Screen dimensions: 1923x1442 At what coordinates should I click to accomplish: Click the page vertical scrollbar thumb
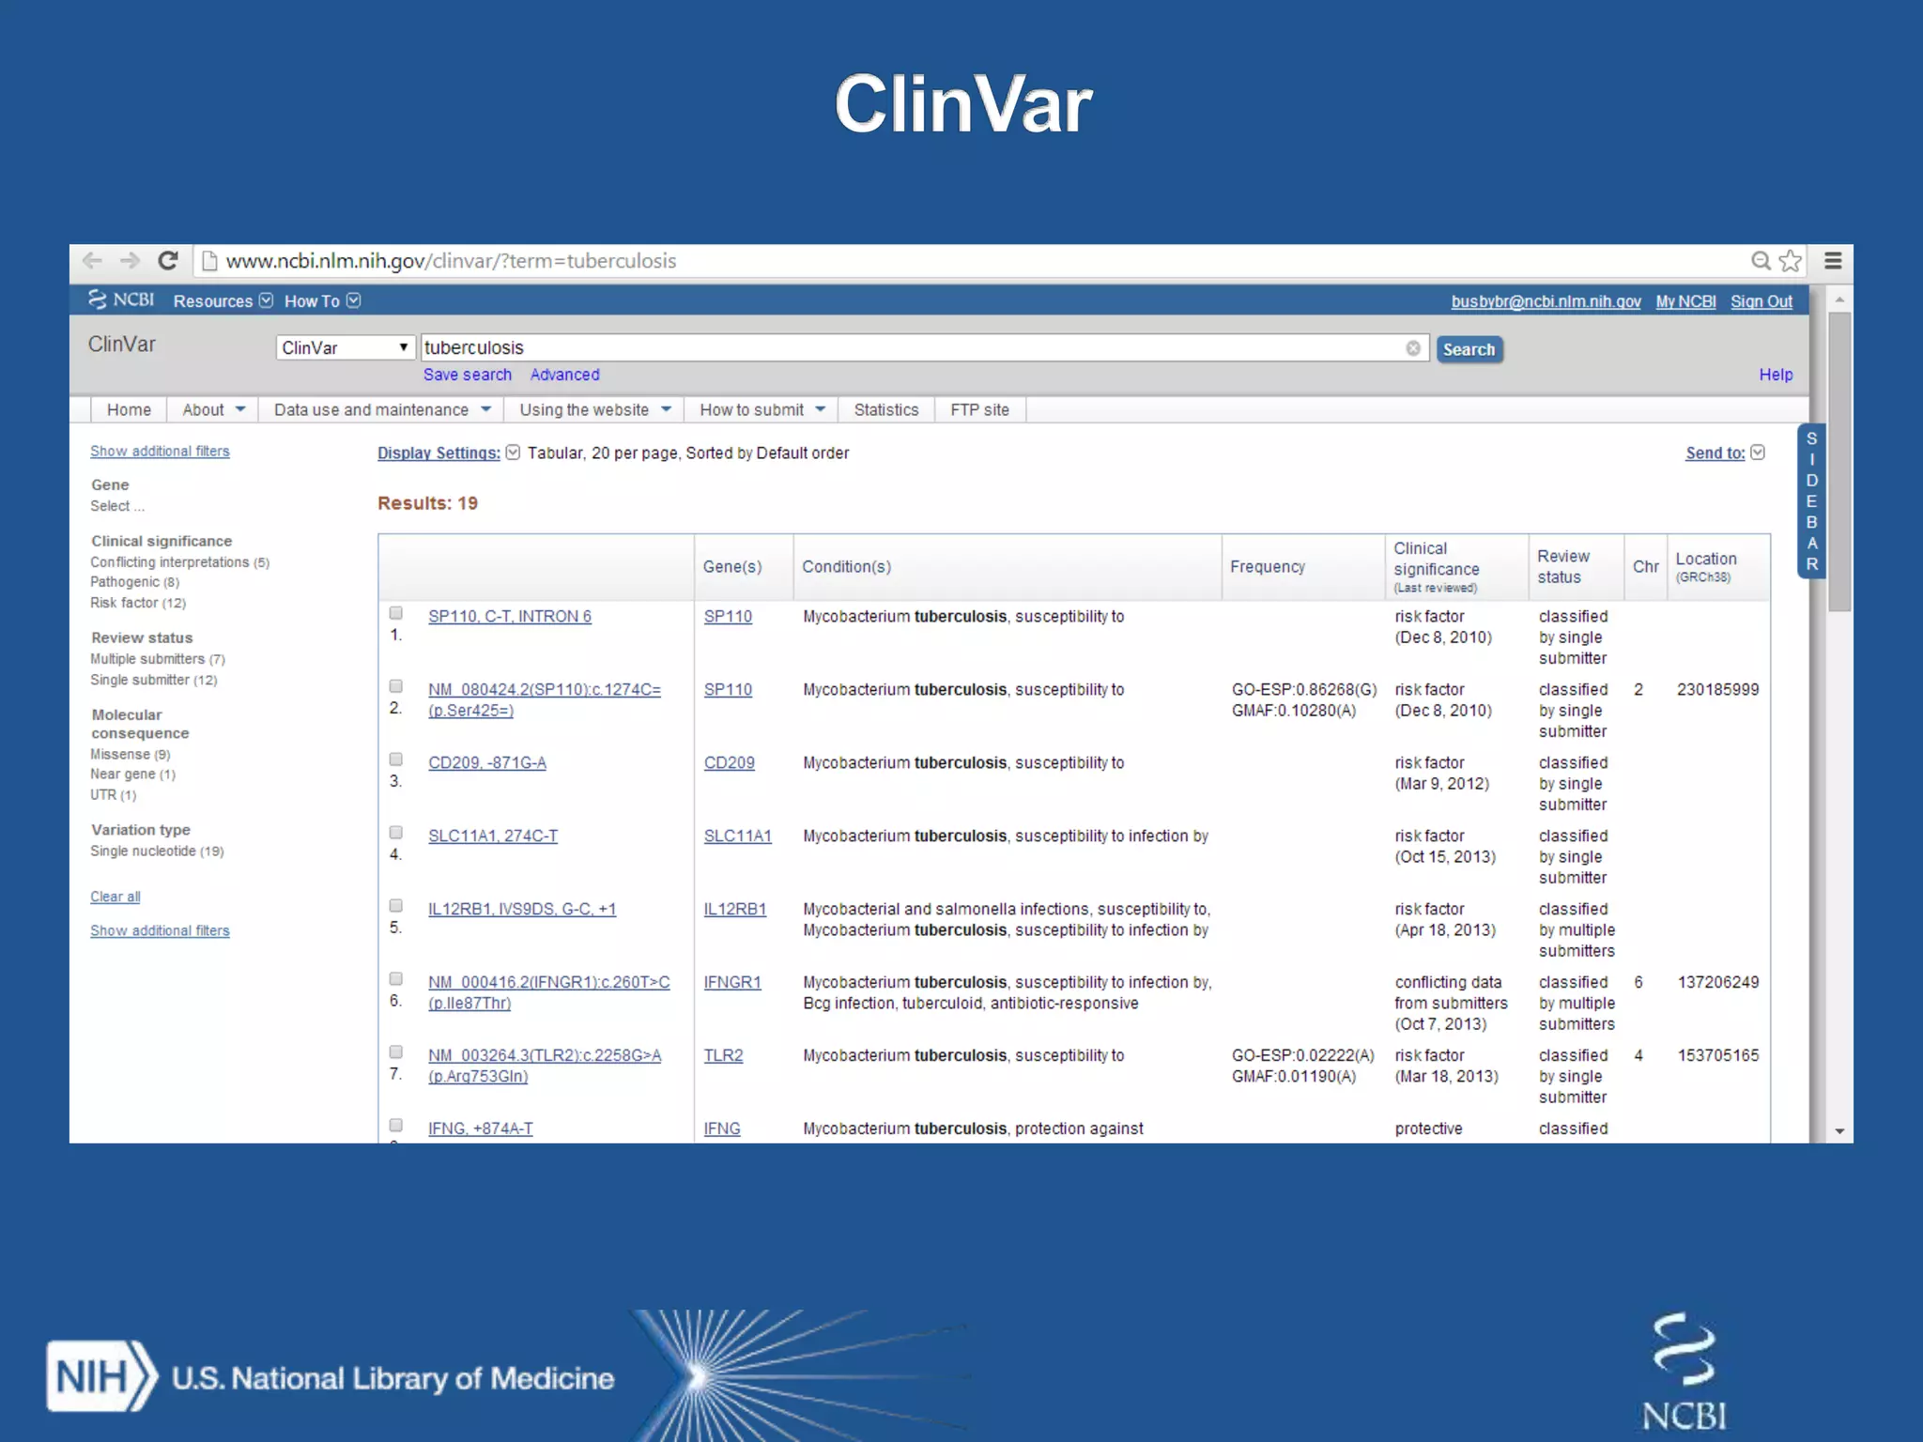click(1839, 460)
